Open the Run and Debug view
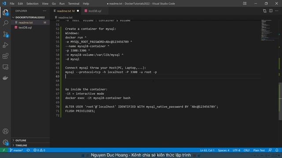Screen dimensions: 282x158 5,45
